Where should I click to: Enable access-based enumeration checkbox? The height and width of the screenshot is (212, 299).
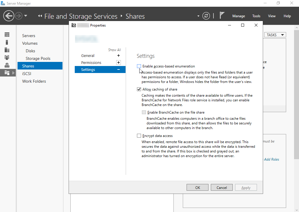(x=139, y=66)
